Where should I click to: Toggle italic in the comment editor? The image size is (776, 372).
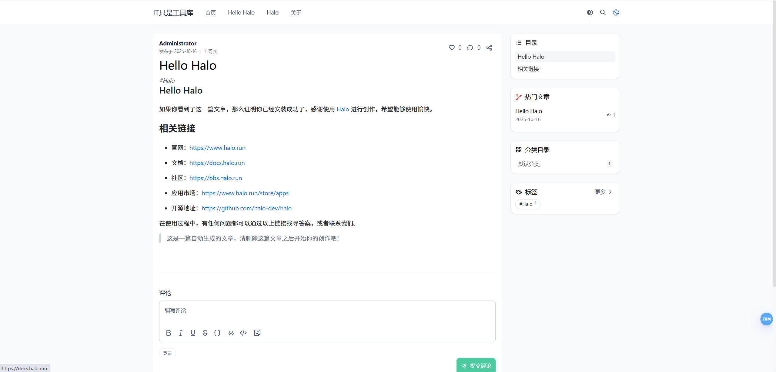[x=181, y=333]
